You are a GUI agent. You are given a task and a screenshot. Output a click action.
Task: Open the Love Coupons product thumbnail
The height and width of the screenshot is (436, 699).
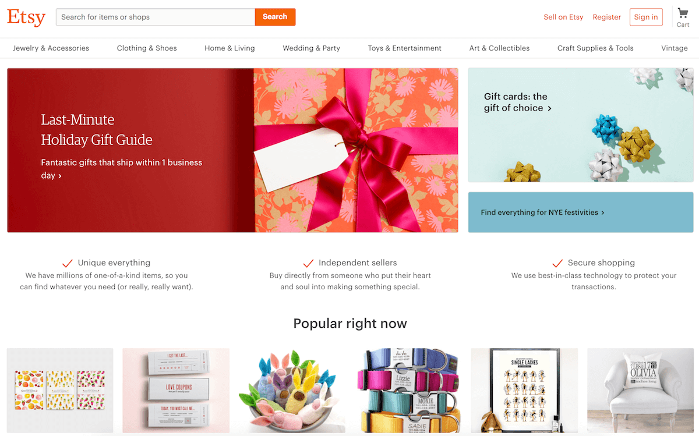pyautogui.click(x=176, y=391)
